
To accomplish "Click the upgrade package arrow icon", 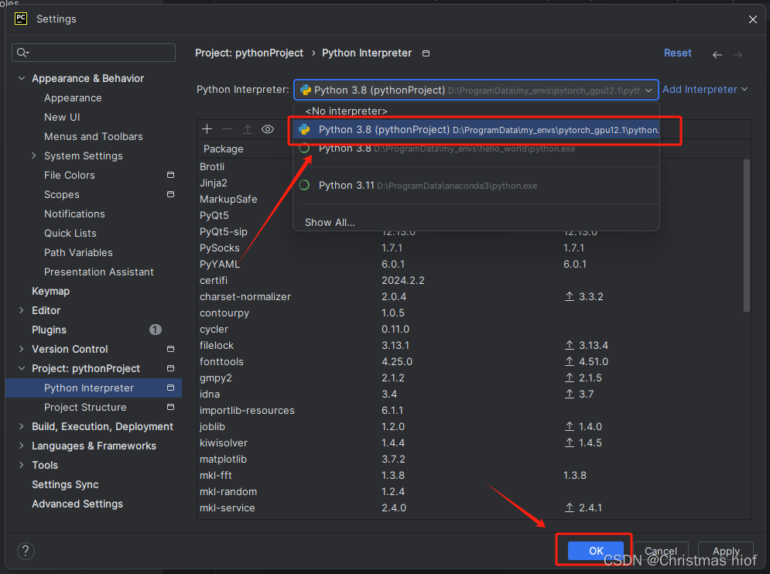I will point(248,129).
